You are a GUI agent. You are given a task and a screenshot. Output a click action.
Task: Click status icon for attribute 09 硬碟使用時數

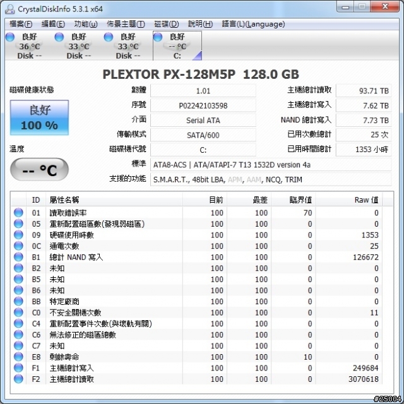coord(18,235)
